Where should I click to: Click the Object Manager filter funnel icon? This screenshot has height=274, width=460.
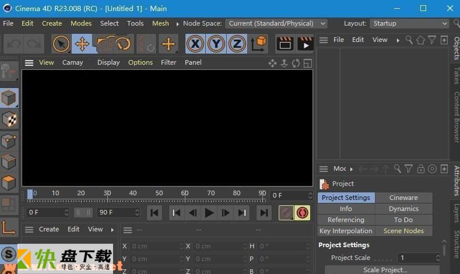coord(432,40)
